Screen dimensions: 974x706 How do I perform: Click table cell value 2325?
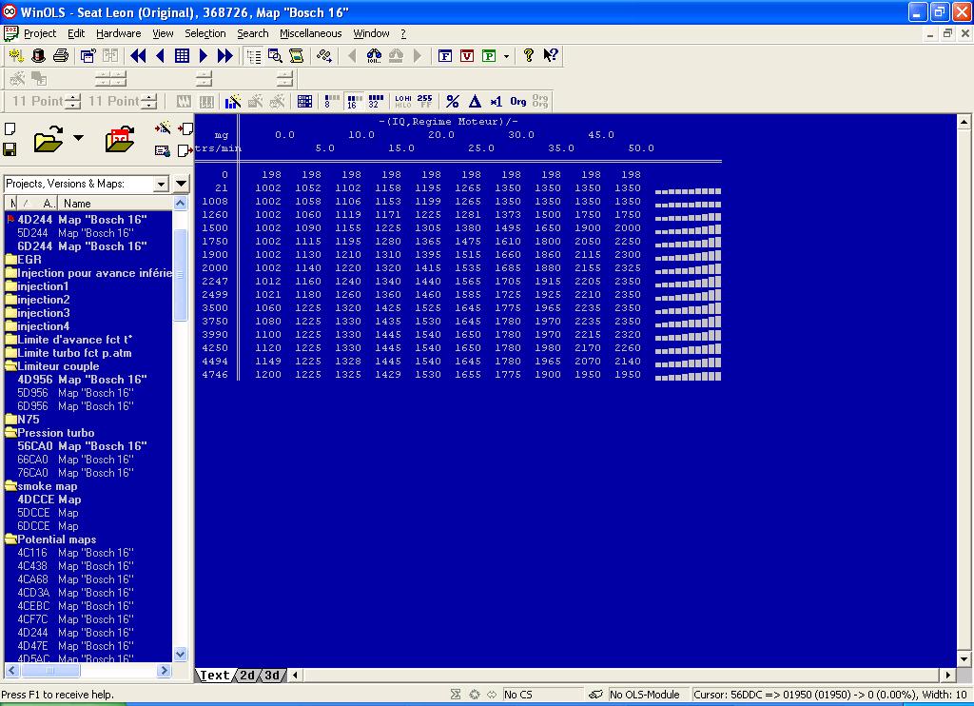628,268
